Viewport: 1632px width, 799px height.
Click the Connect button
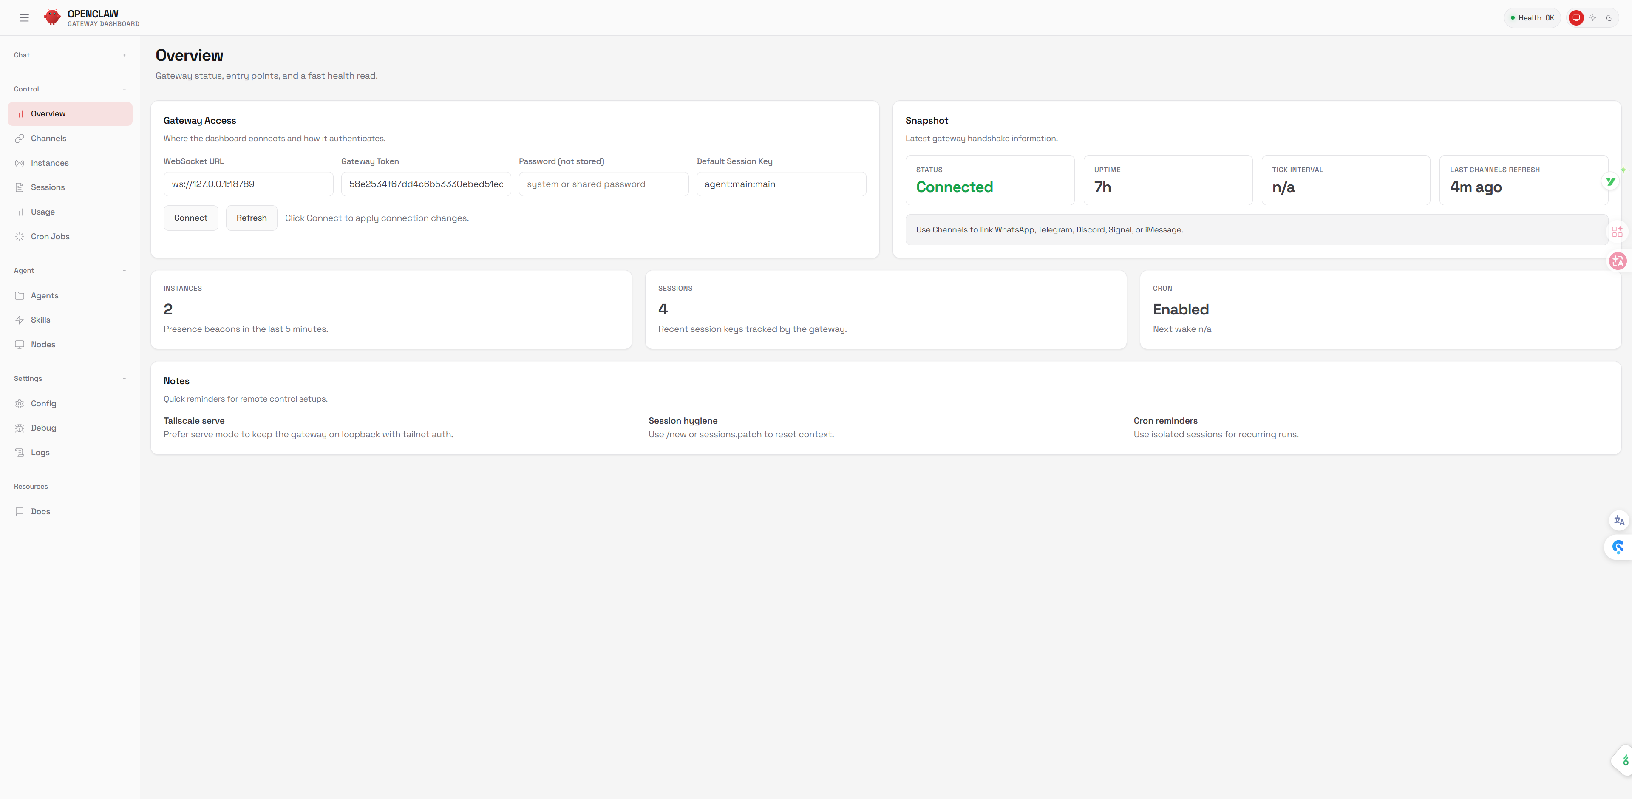[x=190, y=217]
